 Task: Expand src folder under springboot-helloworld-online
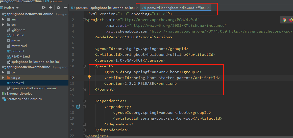[3, 25]
